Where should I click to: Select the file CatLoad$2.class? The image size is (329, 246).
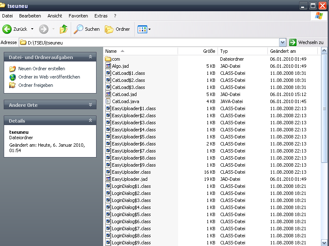tap(129, 80)
